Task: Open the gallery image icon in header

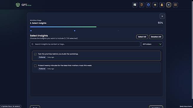Action: 135,5
